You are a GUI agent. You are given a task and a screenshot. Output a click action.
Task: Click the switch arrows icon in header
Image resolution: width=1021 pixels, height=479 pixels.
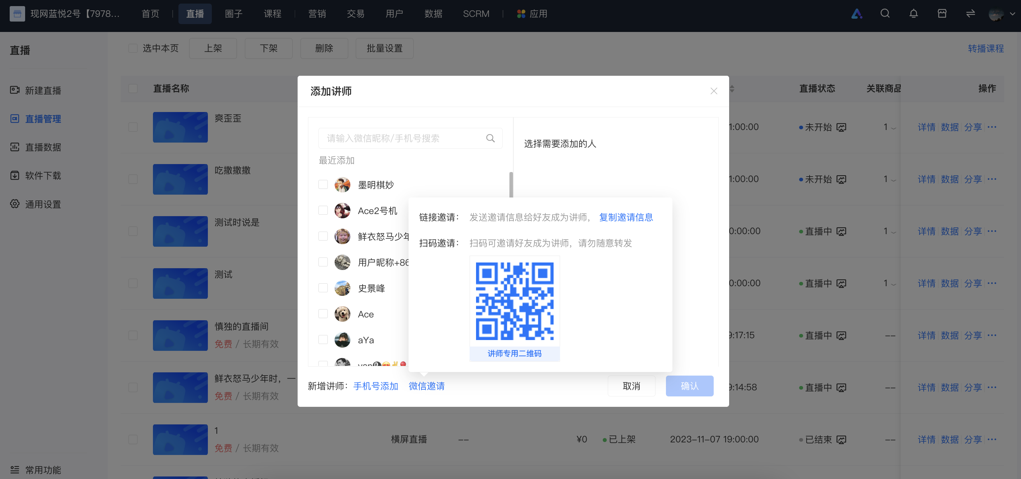point(970,14)
